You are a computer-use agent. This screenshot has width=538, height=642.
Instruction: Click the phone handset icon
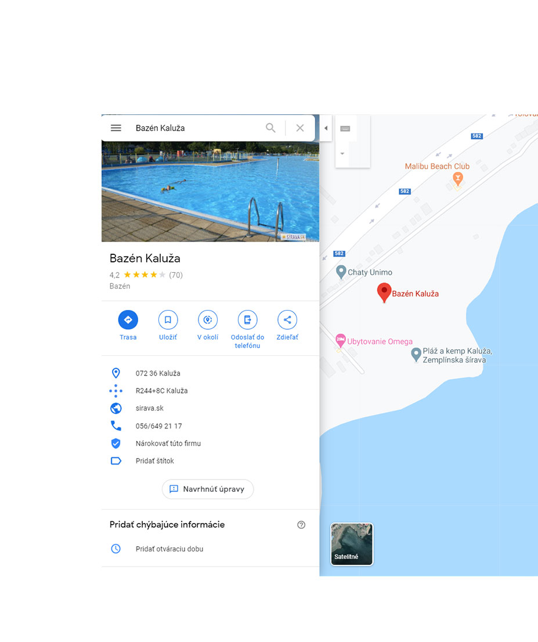coord(116,426)
